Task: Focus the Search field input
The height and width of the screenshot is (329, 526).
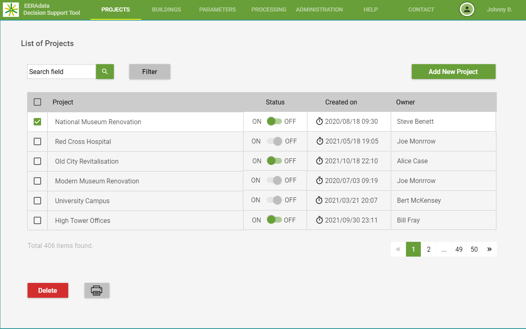Action: [62, 72]
